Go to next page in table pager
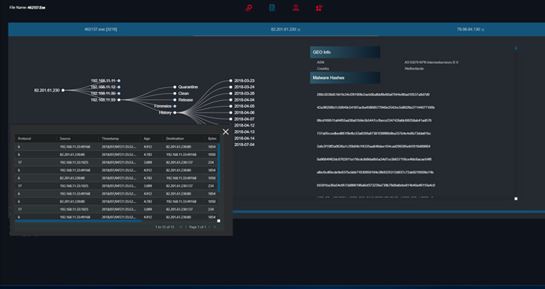The width and height of the screenshot is (545, 289). coord(209,227)
